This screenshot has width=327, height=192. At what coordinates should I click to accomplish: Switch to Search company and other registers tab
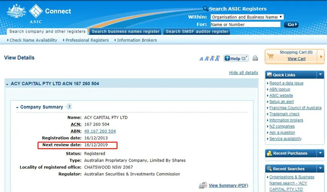pyautogui.click(x=47, y=31)
